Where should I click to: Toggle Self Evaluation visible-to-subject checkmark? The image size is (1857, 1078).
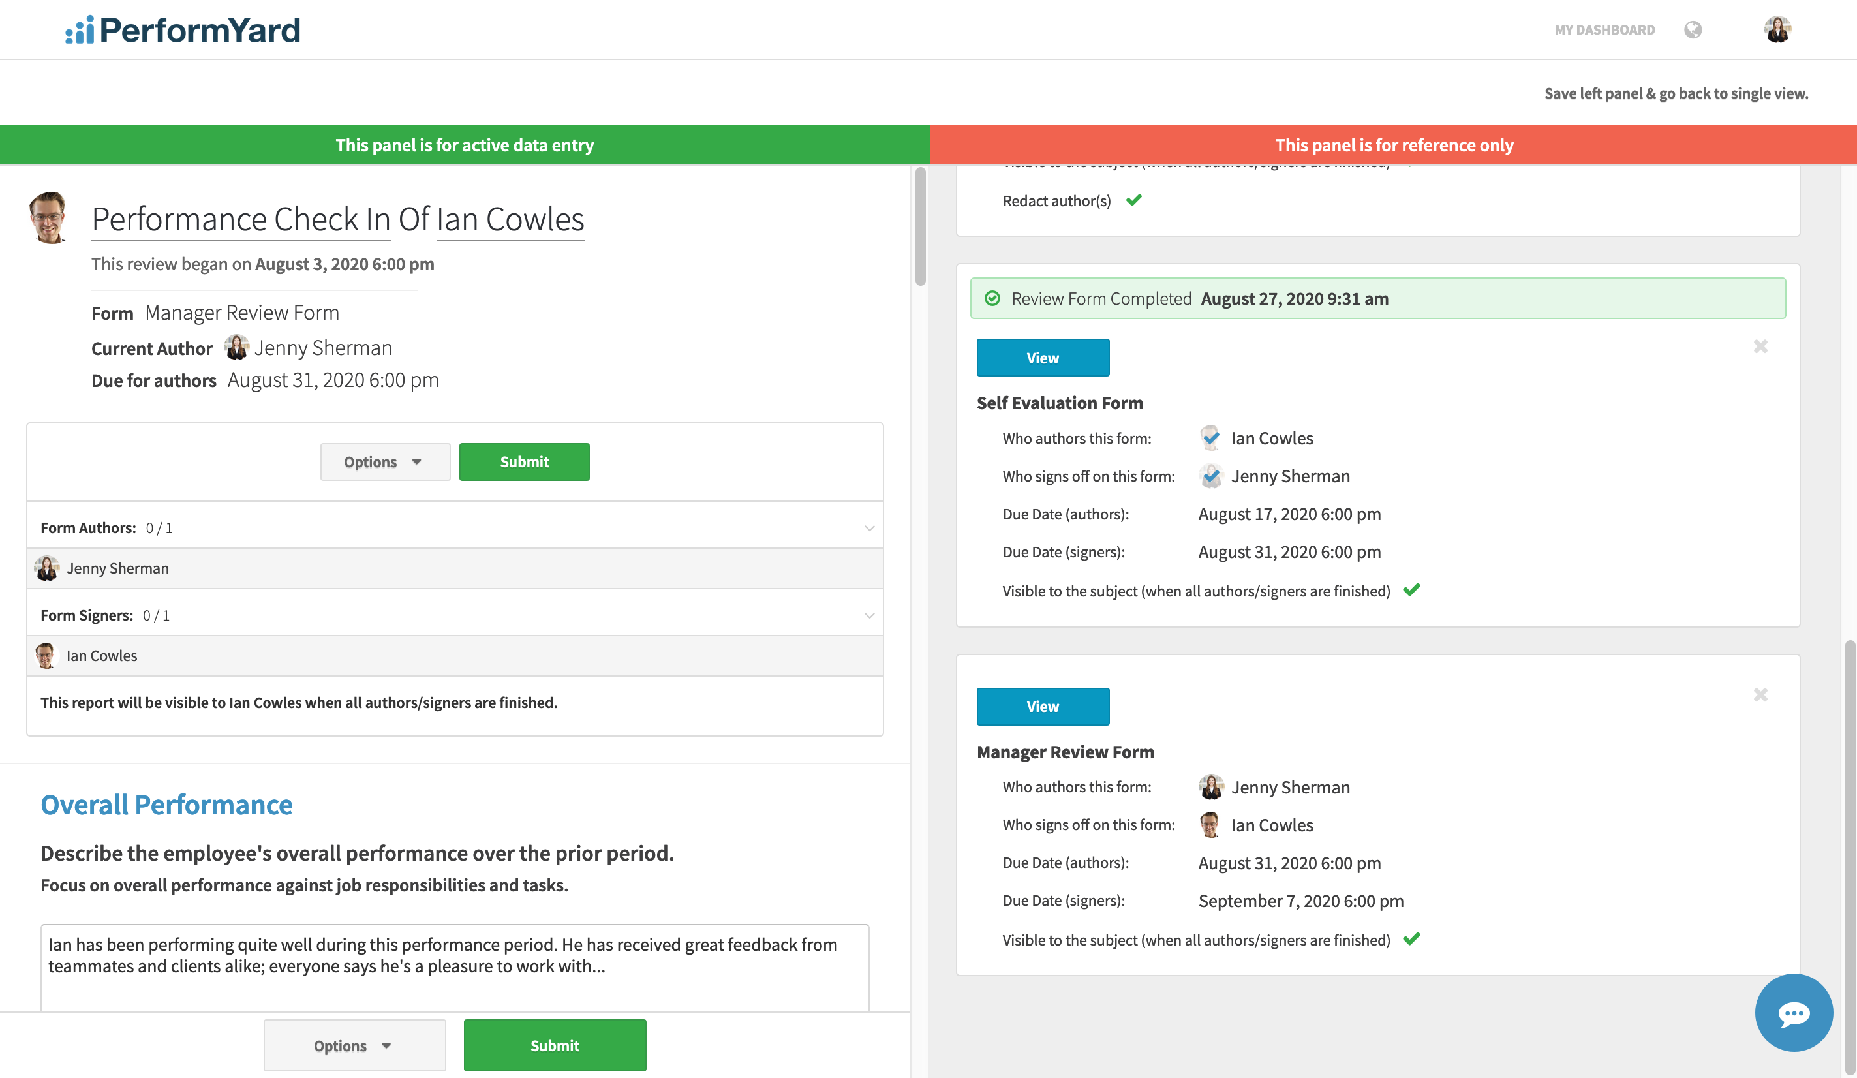click(x=1411, y=589)
